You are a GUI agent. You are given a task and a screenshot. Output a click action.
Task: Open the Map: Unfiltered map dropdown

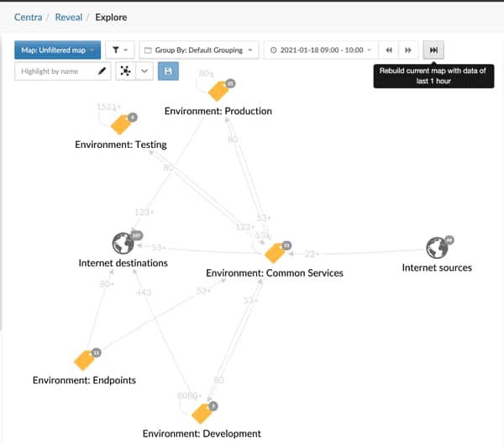click(x=57, y=50)
